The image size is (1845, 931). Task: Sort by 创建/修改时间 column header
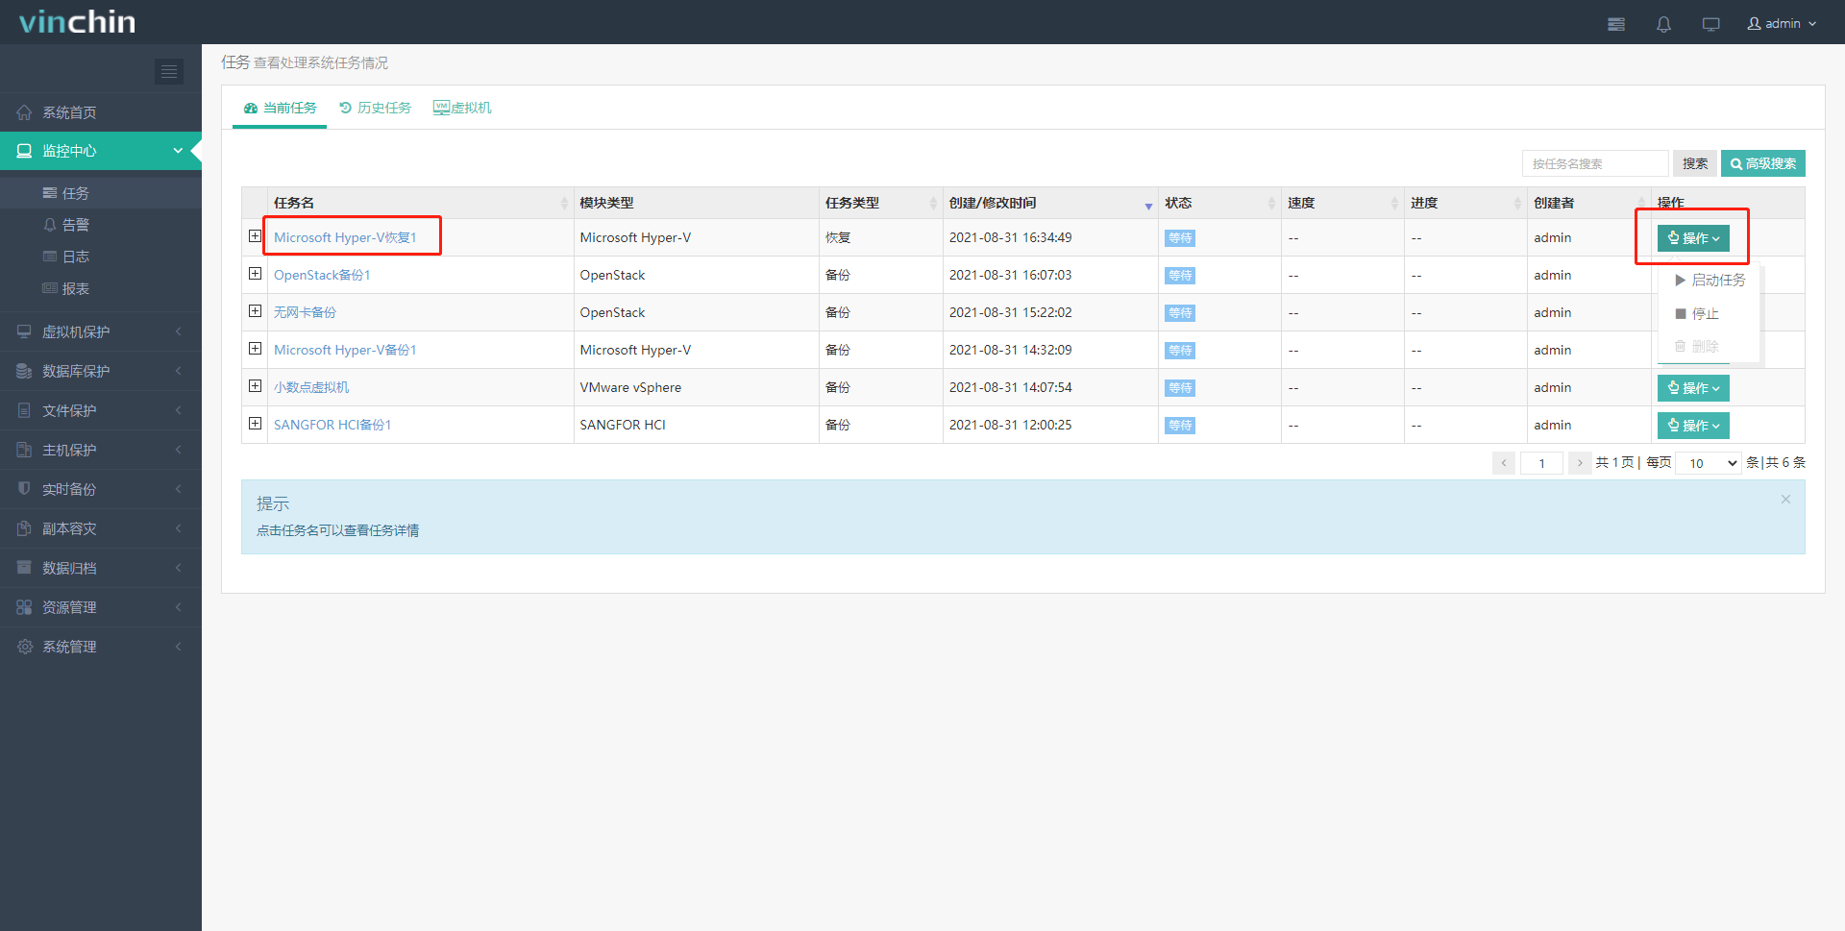pos(1050,203)
